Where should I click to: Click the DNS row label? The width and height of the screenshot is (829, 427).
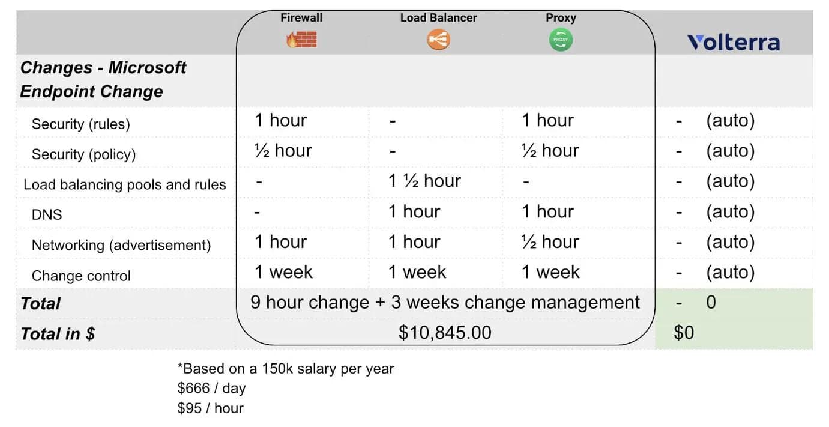pos(47,215)
